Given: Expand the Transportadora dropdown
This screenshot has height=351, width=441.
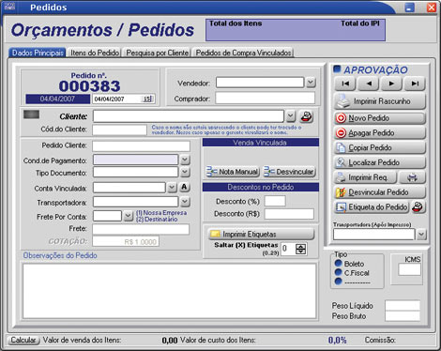Looking at the screenshot, I should click(185, 202).
